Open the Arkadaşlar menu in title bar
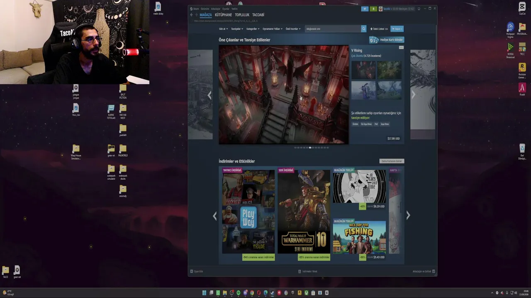Viewport: 531px width, 298px height. click(x=216, y=9)
